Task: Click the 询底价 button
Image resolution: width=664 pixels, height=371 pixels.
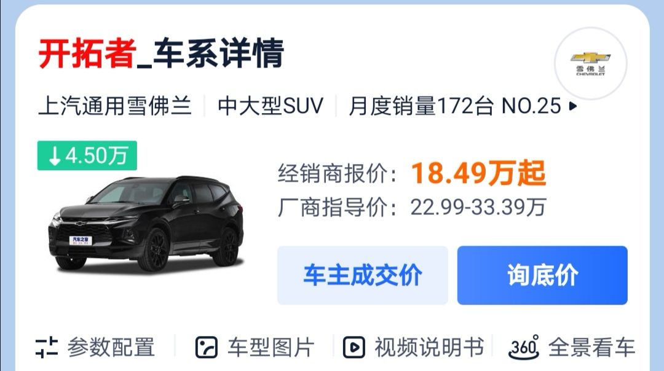Action: pyautogui.click(x=542, y=275)
